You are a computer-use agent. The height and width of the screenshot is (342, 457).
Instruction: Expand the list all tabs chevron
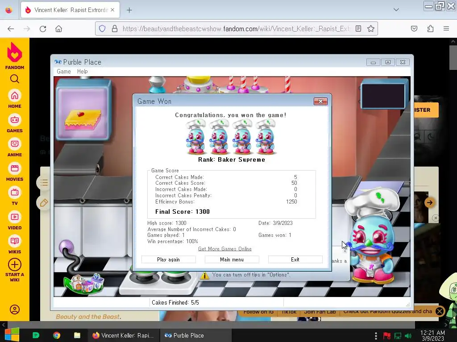(396, 10)
